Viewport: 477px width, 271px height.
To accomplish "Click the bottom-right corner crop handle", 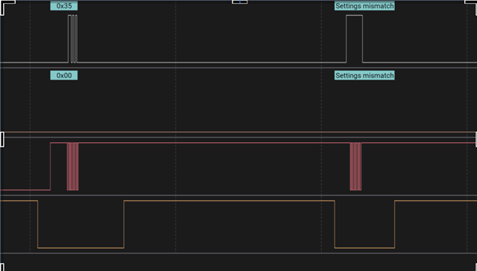I will [x=476, y=267].
